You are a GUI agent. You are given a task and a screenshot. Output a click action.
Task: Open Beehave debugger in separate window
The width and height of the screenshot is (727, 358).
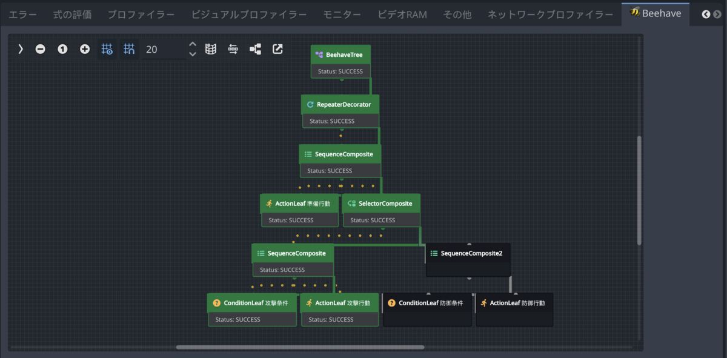[x=277, y=49]
